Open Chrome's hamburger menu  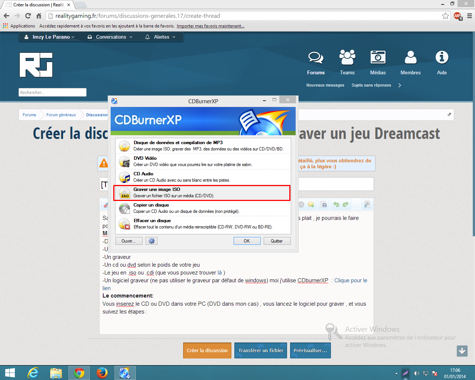point(469,16)
